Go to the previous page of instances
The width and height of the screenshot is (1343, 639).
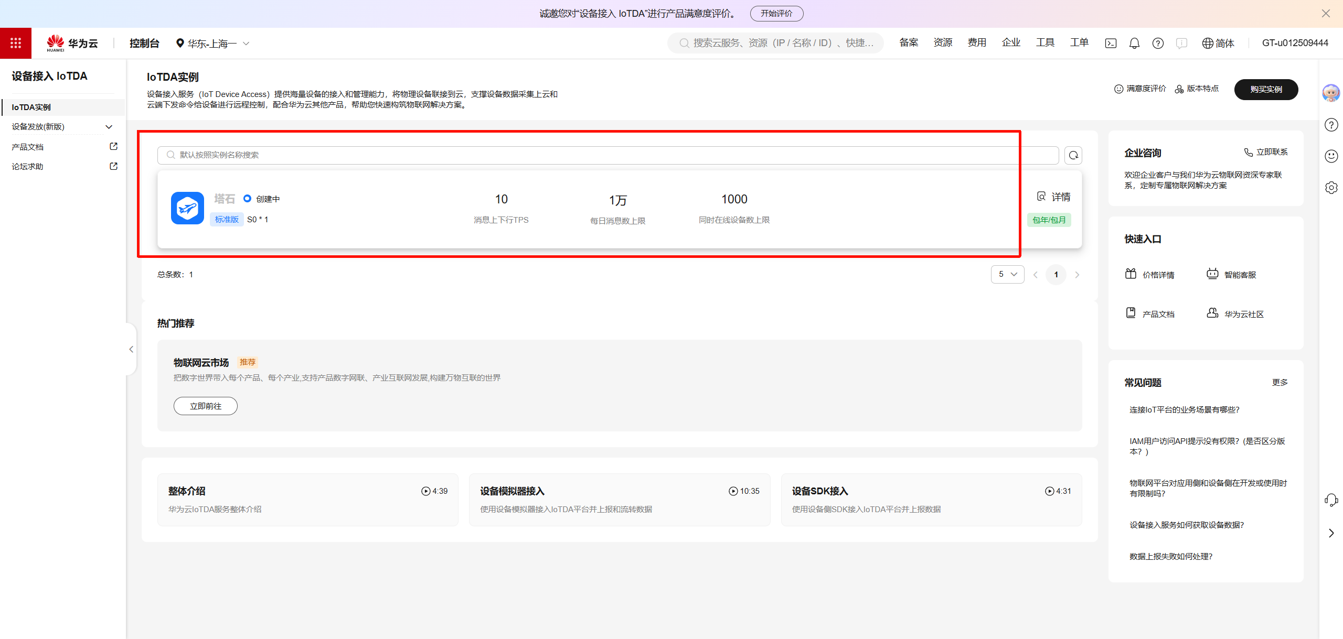point(1036,275)
